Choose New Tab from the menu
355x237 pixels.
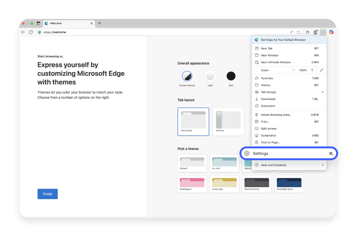pyautogui.click(x=289, y=48)
